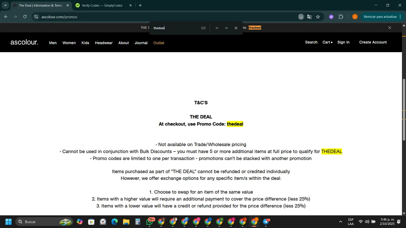
Task: Click the highlighted THEDEAL text
Action: click(x=332, y=152)
